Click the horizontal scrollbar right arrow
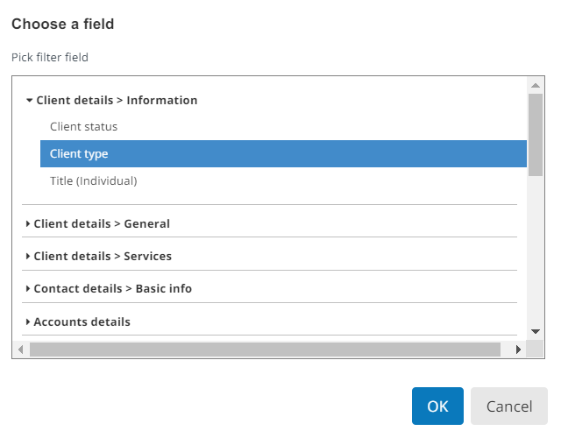561x438 pixels. [518, 350]
